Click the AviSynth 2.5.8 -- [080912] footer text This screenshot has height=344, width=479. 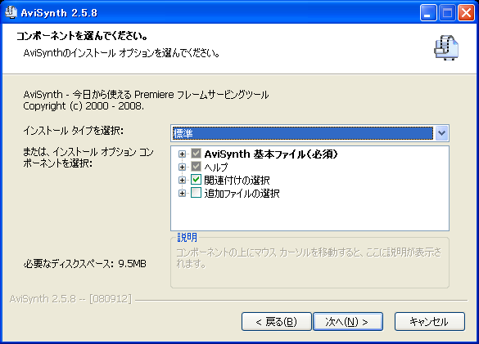click(x=70, y=298)
